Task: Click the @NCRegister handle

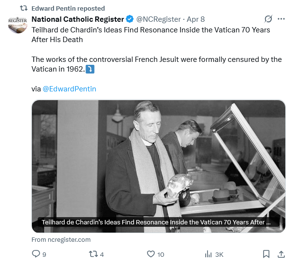Action: 158,19
